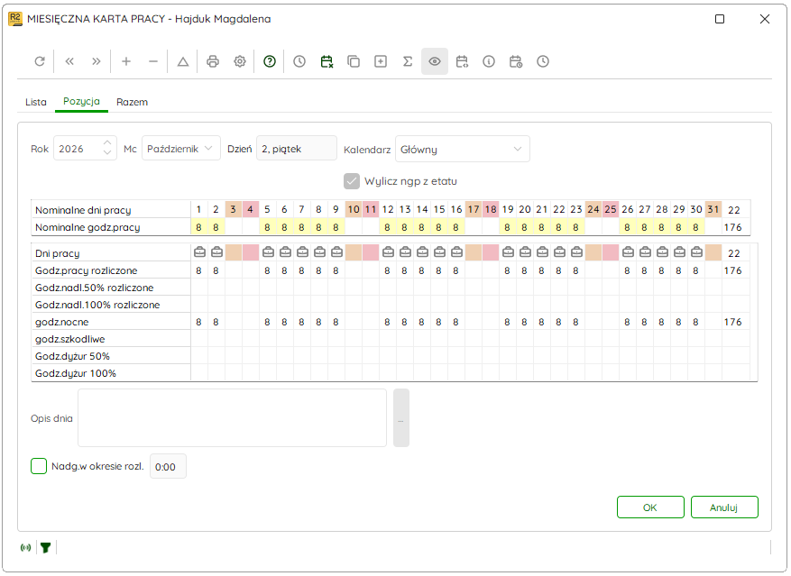Screen dimensions: 791x576
Task: Switch to the Razem tab
Action: click(x=133, y=102)
